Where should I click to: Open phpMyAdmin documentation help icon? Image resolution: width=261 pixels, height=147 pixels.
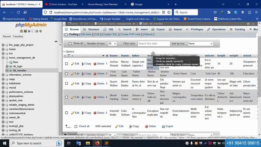coord(29,31)
